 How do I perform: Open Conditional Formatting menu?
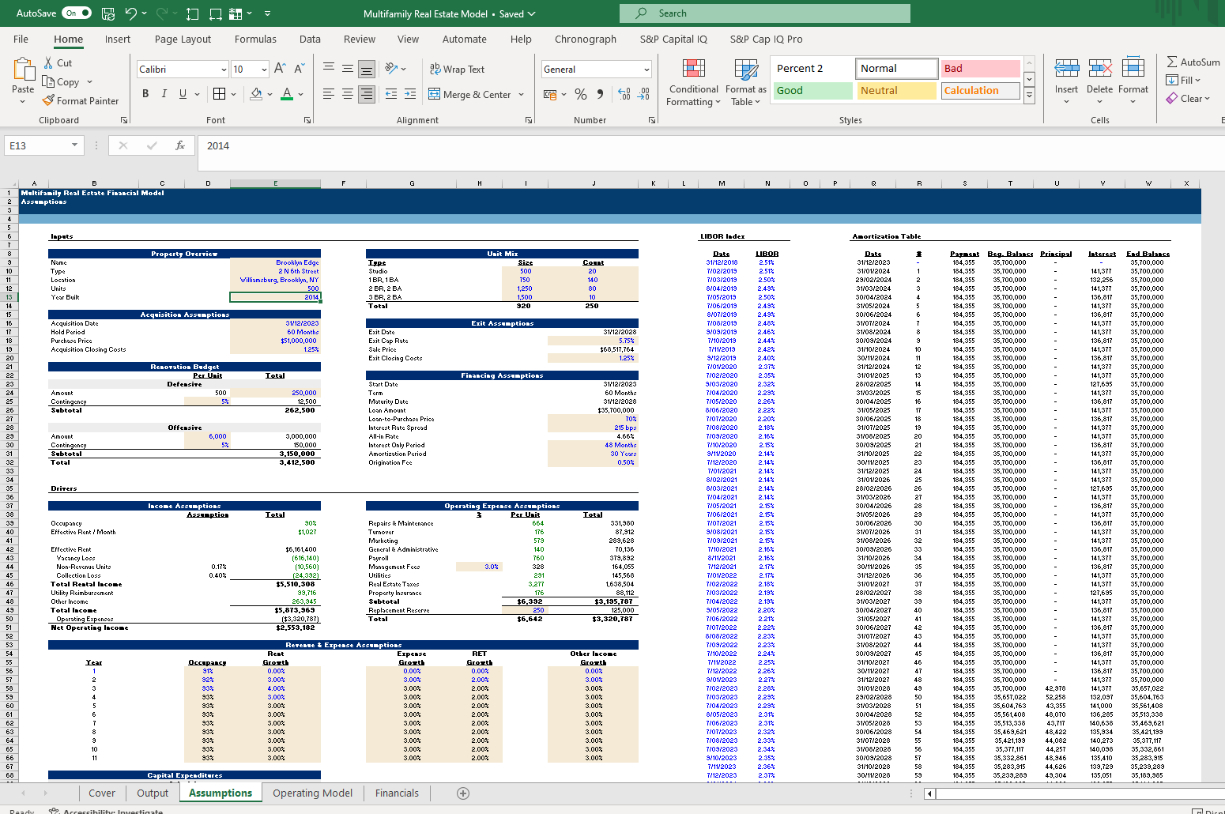tap(692, 82)
